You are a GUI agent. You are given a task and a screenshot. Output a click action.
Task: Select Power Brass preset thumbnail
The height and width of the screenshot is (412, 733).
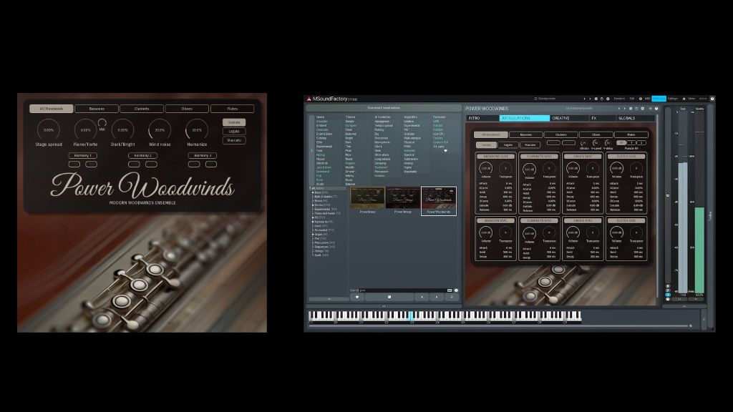367,198
